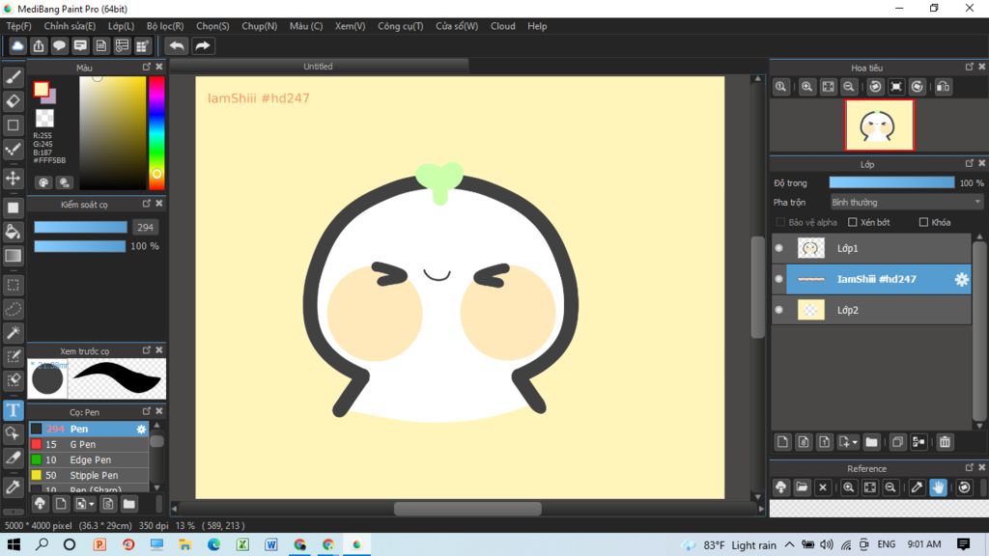989x556 pixels.
Task: Select the Lasso selection tool
Action: point(14,309)
